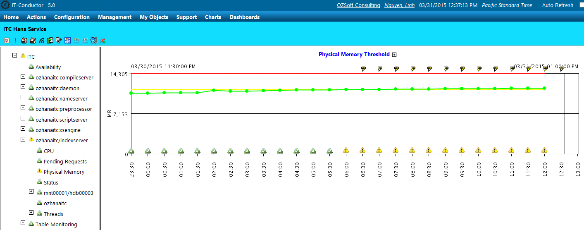584x230 pixels.
Task: Select Pending Requests in the tree
Action: coord(65,162)
